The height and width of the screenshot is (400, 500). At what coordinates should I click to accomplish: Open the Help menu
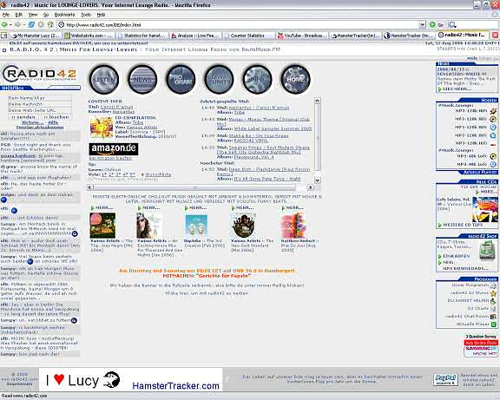coord(101,15)
